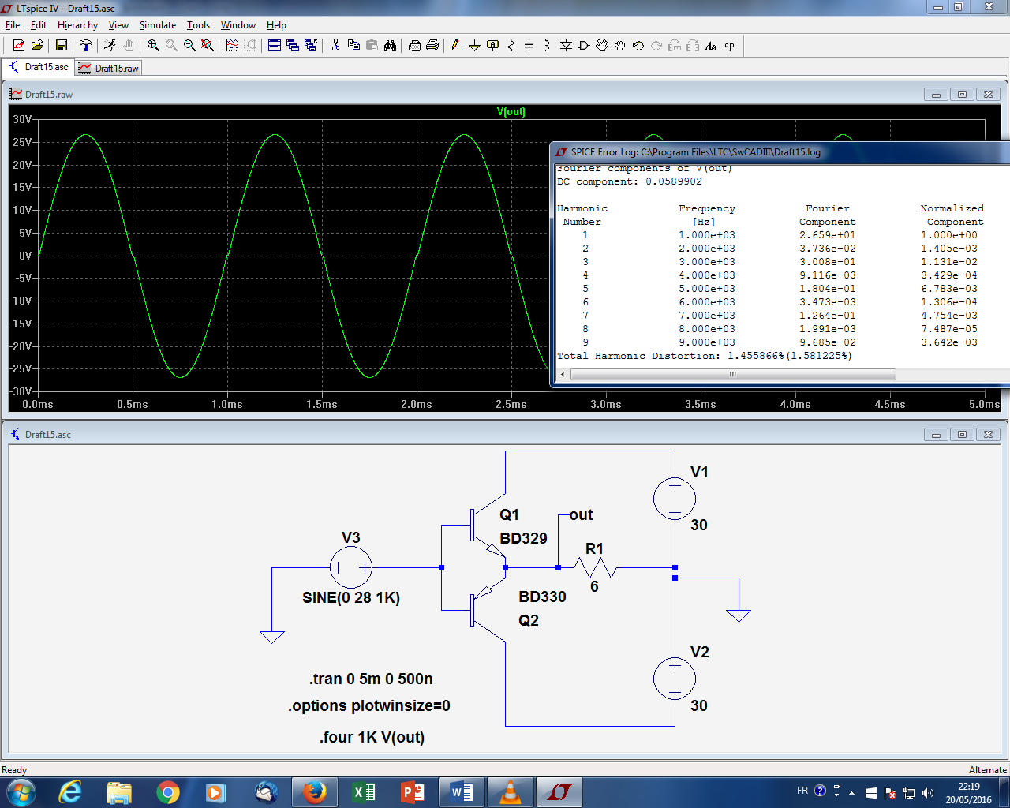
Task: Undo the last action
Action: [x=638, y=46]
